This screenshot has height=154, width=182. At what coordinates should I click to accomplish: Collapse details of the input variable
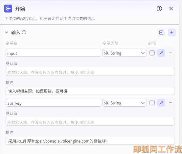coord(161,53)
